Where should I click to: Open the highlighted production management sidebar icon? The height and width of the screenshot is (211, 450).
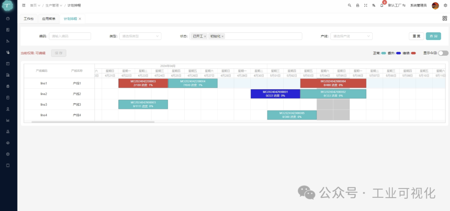point(8,52)
